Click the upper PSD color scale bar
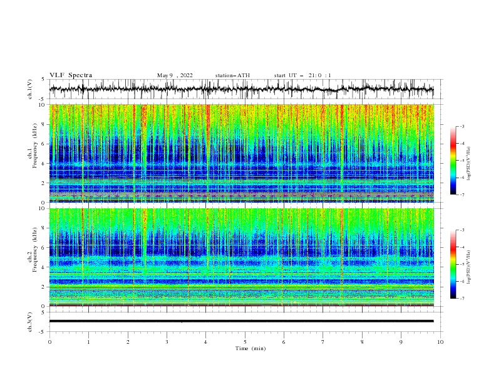This screenshot has width=496, height=384. pyautogui.click(x=453, y=161)
